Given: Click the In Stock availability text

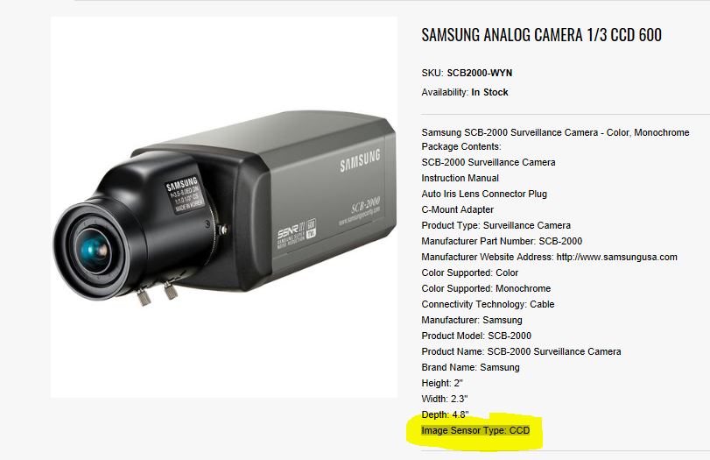Looking at the screenshot, I should [x=489, y=93].
